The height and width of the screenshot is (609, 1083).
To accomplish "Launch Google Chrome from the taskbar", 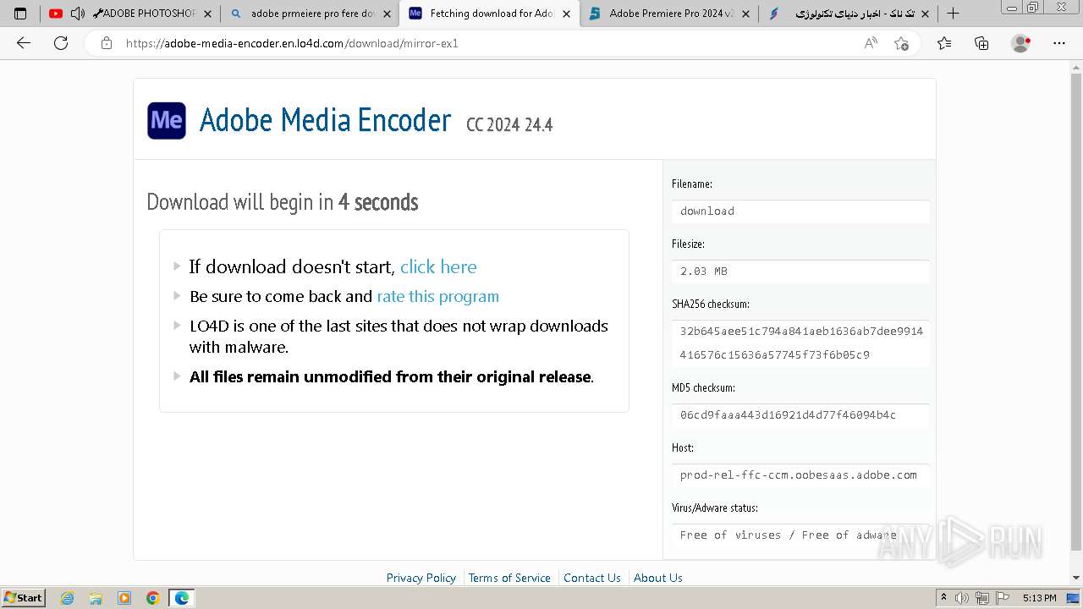I will (152, 598).
